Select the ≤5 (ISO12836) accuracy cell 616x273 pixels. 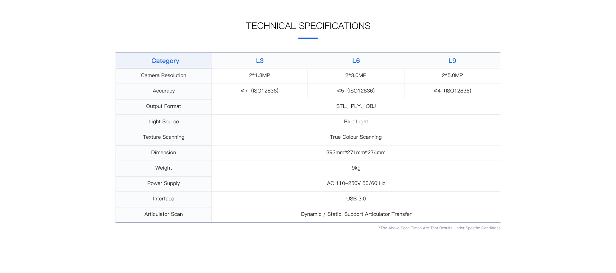coord(356,91)
